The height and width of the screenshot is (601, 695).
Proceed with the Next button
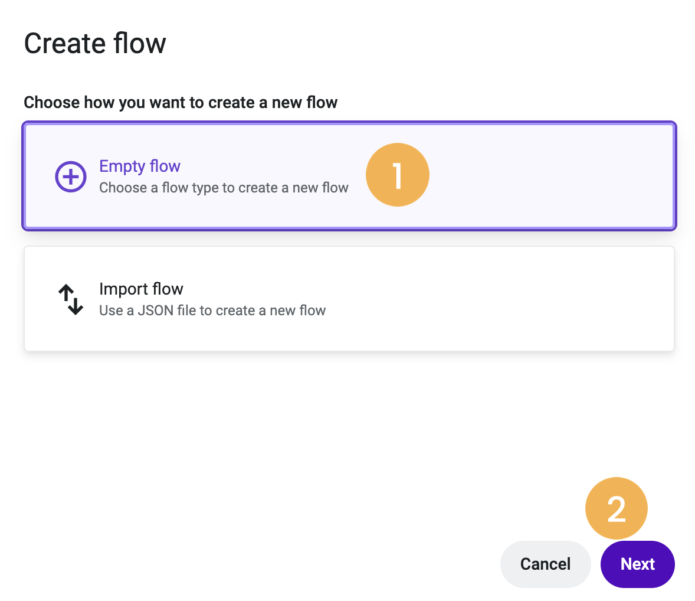[637, 564]
